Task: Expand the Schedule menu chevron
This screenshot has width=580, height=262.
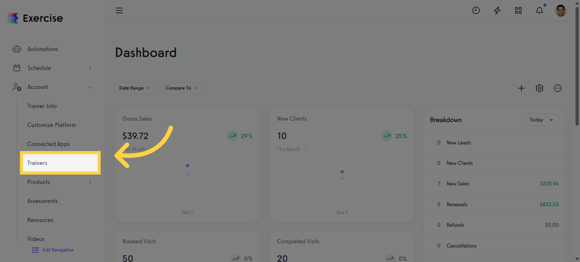Action: tap(90, 68)
